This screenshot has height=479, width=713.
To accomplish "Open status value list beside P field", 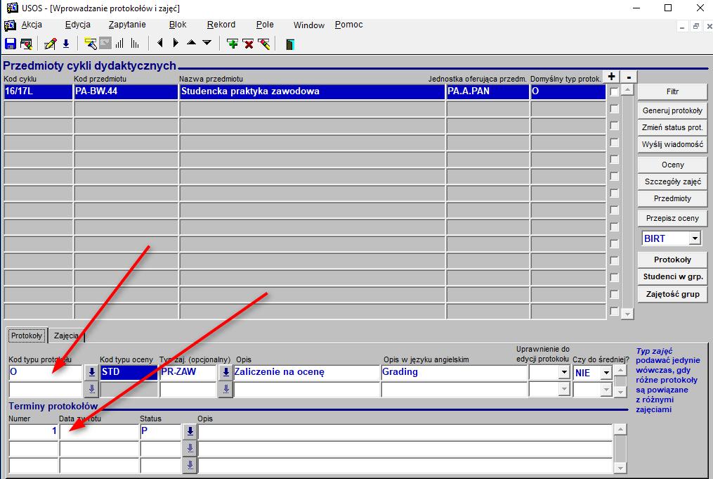I will click(190, 430).
